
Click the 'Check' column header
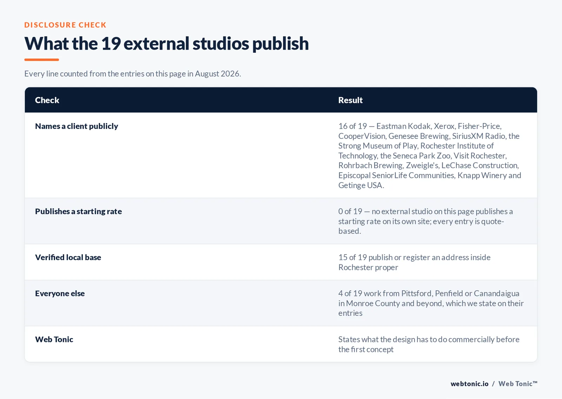click(47, 100)
